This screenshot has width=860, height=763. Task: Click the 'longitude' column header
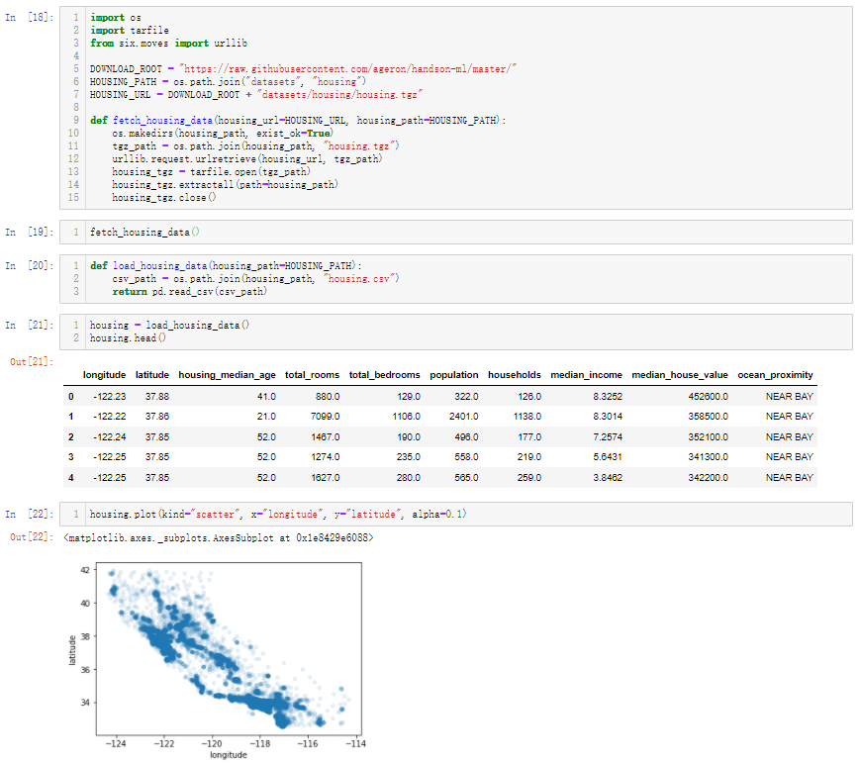click(104, 375)
